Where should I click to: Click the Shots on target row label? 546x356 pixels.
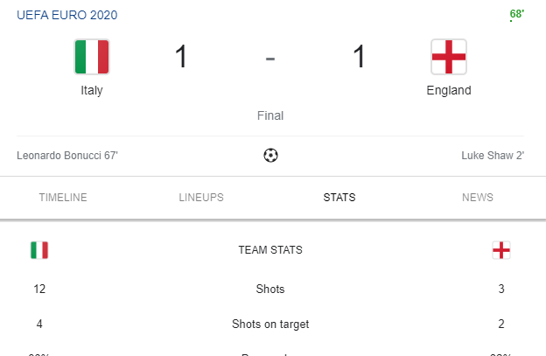270,324
